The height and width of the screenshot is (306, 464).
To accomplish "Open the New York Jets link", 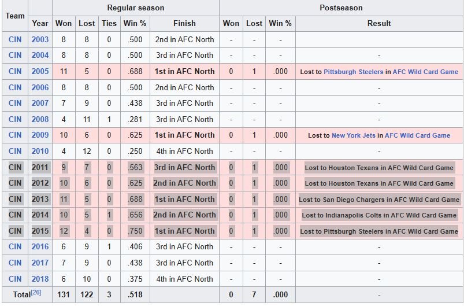I will click(353, 135).
